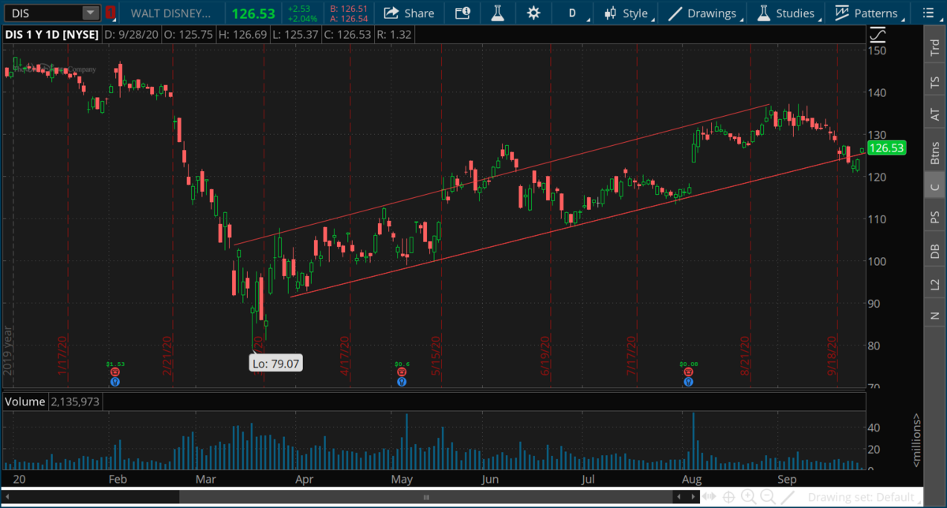Toggle the L2 Level II sidebar
Image resolution: width=947 pixels, height=508 pixels.
pyautogui.click(x=935, y=282)
